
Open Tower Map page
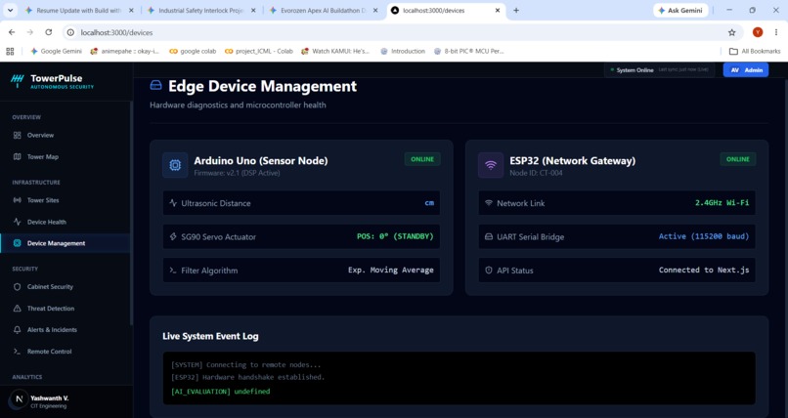coord(66,156)
